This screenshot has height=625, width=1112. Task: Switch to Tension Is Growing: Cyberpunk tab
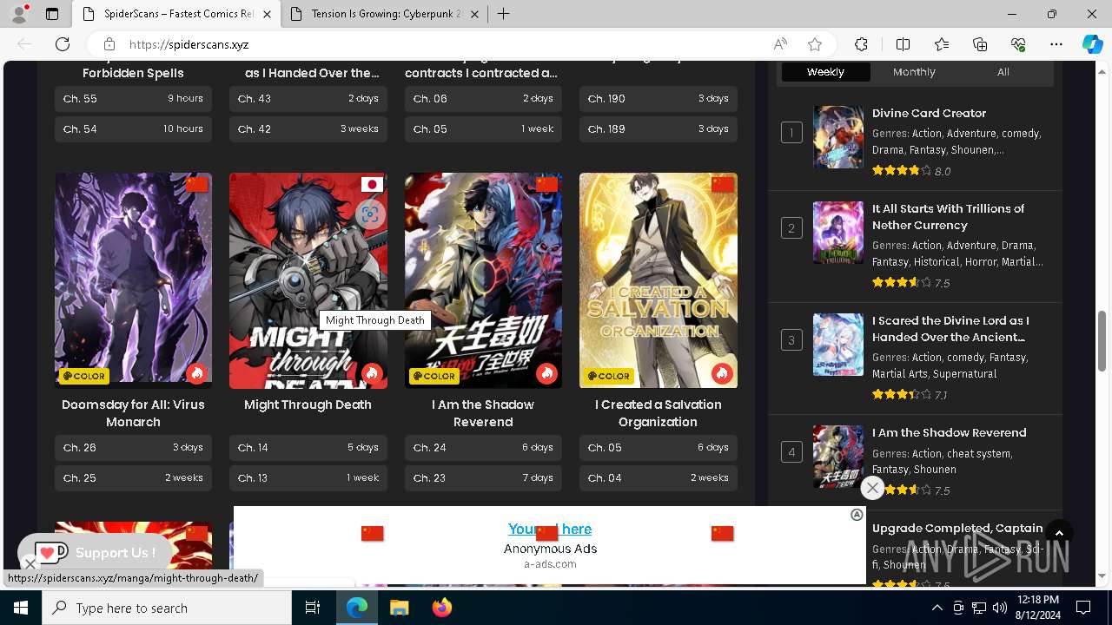(384, 14)
